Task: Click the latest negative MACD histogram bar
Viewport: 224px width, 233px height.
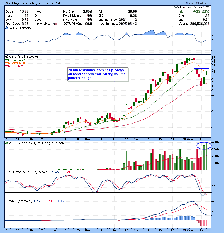Action: [206, 223]
